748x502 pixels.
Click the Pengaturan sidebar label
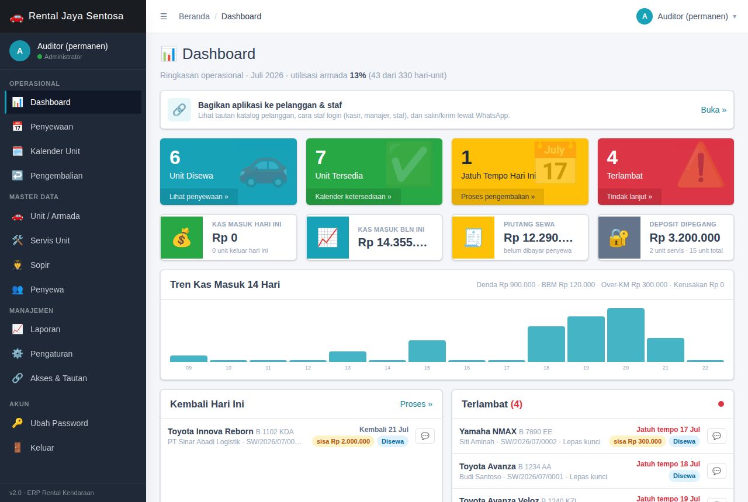pyautogui.click(x=51, y=354)
